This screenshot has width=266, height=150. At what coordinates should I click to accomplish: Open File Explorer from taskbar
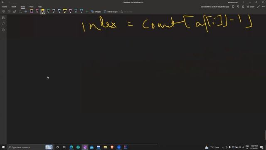pyautogui.click(x=105, y=147)
